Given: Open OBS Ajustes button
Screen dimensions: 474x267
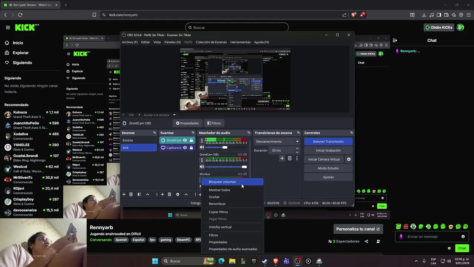Looking at the screenshot, I should tap(328, 177).
